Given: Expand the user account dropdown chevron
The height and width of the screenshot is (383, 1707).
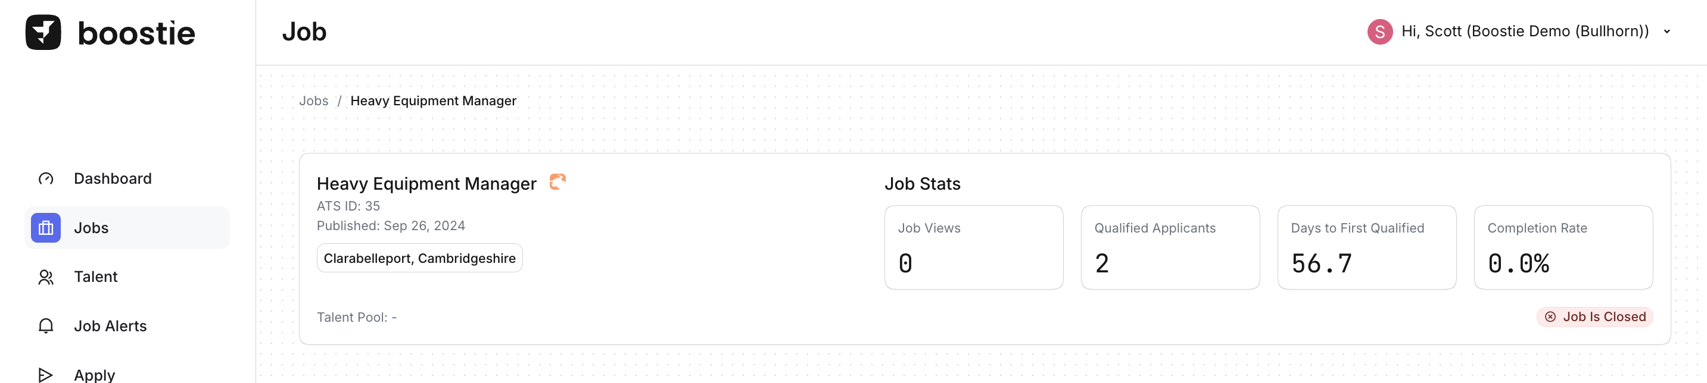Looking at the screenshot, I should tap(1666, 32).
